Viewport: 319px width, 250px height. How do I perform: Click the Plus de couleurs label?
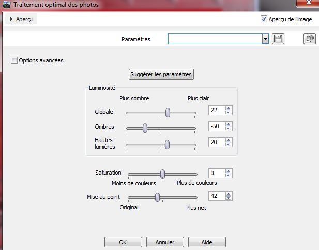[x=197, y=183]
